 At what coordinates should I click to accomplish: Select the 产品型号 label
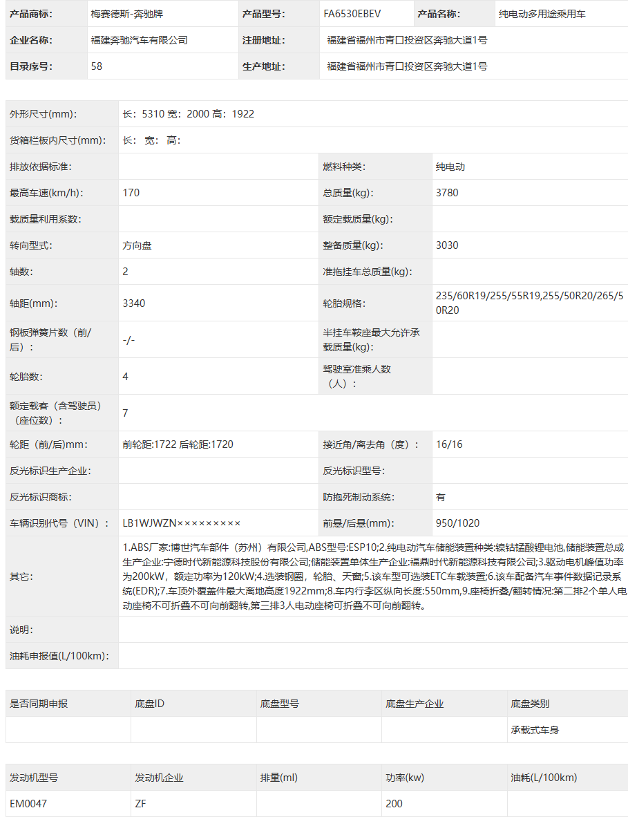[x=263, y=14]
